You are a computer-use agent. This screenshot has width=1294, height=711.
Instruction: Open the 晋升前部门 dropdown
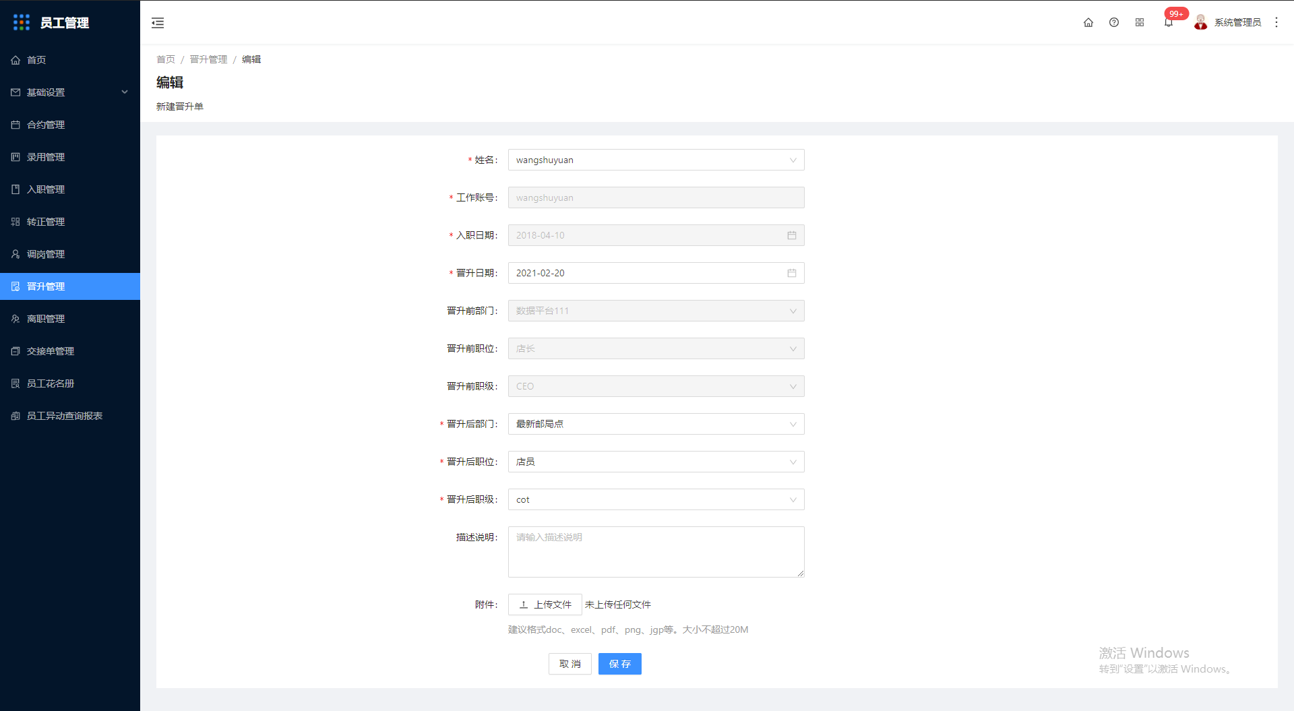(x=656, y=311)
